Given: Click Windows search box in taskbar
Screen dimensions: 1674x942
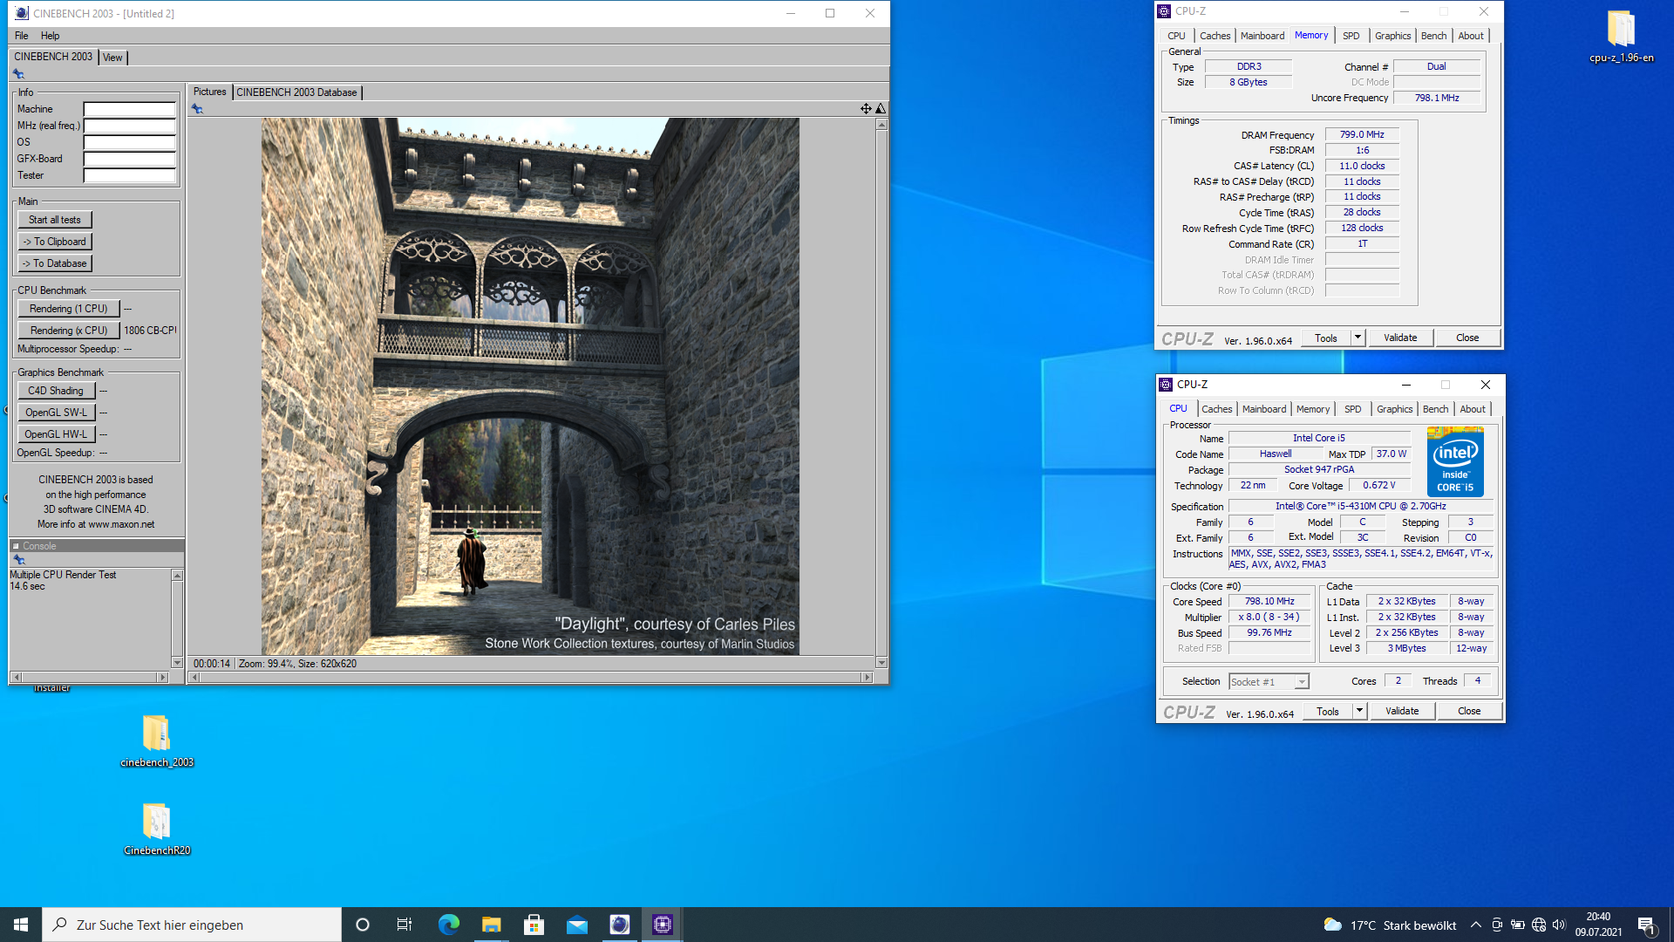Looking at the screenshot, I should (192, 925).
